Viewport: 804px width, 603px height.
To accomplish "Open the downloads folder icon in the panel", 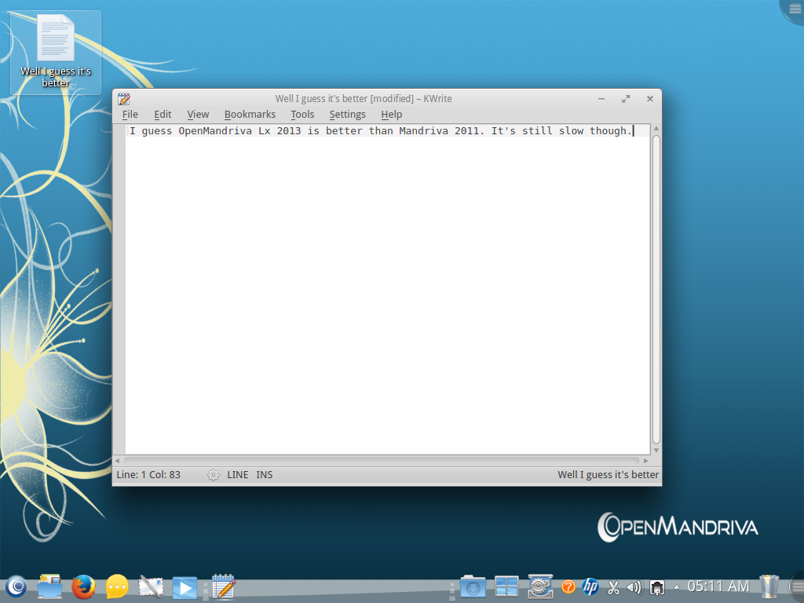I will tap(472, 587).
